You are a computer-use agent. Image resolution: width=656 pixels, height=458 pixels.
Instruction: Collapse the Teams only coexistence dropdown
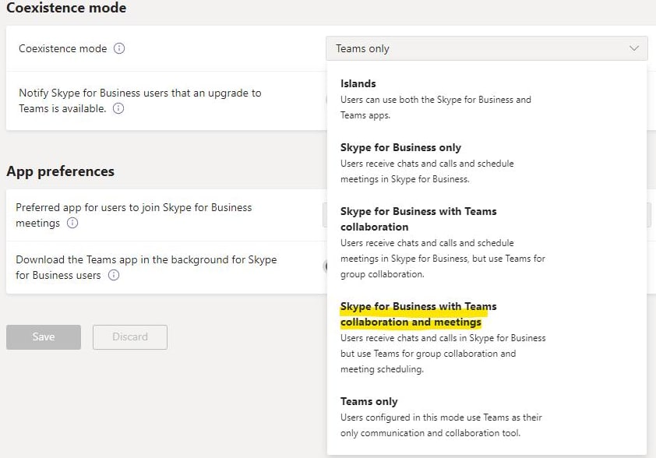[487, 48]
